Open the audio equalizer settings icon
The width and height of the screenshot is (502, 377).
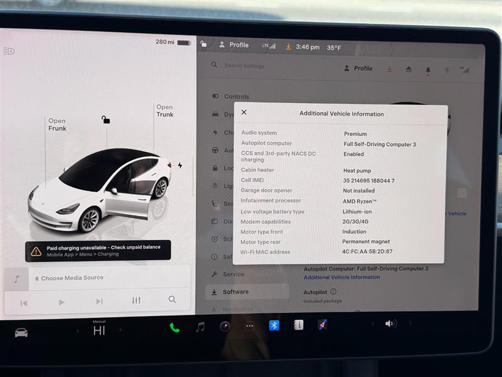(x=136, y=300)
